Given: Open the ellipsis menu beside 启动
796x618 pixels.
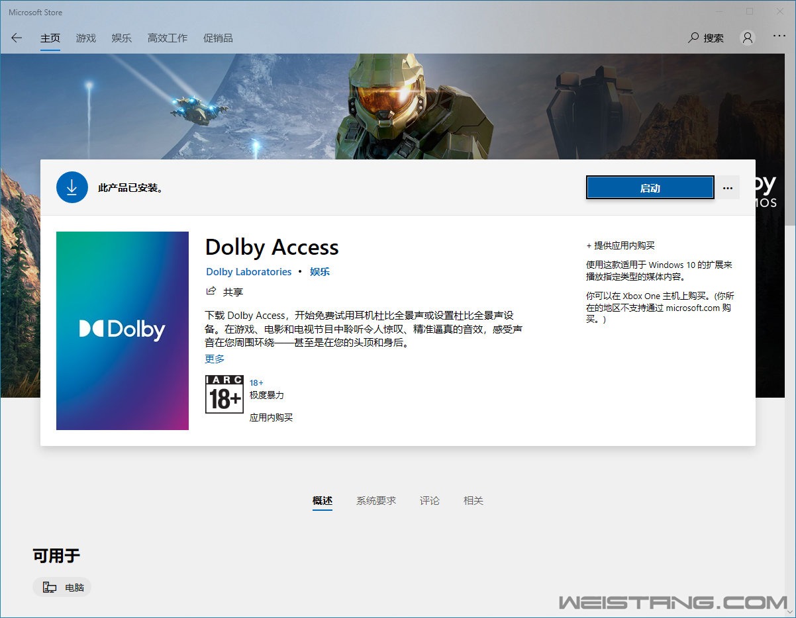Looking at the screenshot, I should coord(728,188).
